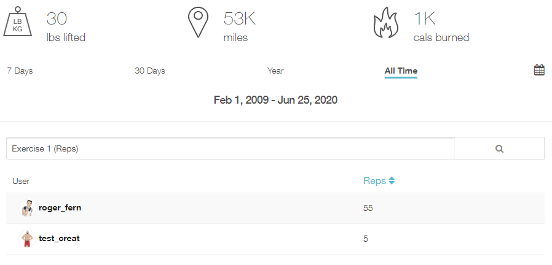The height and width of the screenshot is (265, 552).
Task: Click the 30 lbs lifted stat
Action: tap(66, 28)
